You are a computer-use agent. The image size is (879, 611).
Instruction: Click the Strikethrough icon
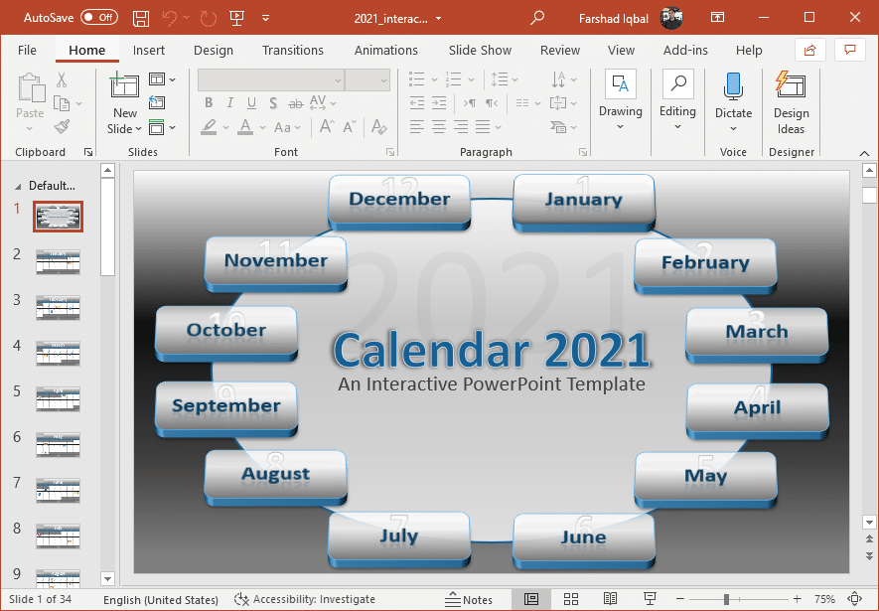coord(295,102)
